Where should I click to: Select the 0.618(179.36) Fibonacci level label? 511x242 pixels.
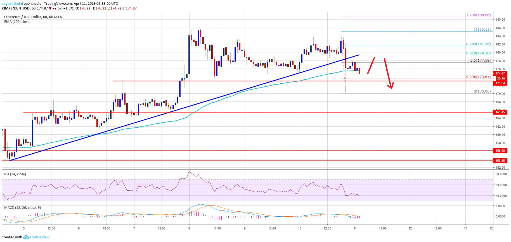(x=478, y=53)
